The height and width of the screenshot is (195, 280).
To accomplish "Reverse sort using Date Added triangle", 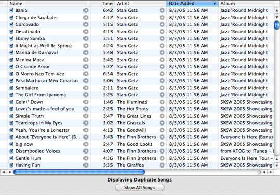I will coord(215,4).
